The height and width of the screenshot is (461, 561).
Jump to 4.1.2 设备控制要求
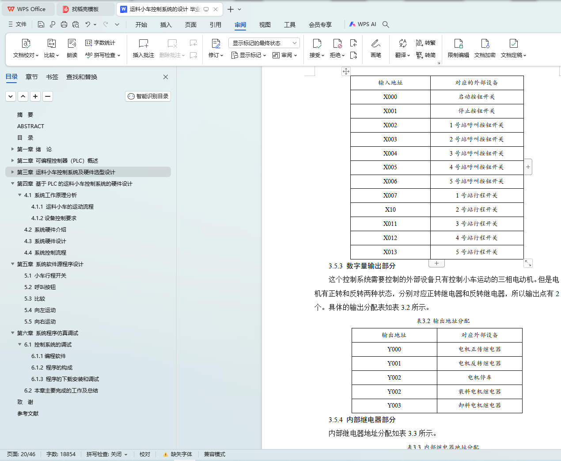[54, 218]
